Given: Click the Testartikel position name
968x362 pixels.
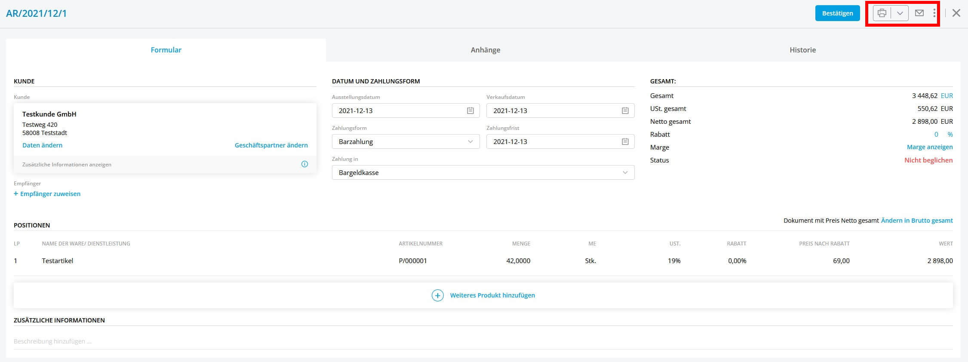Looking at the screenshot, I should 58,261.
